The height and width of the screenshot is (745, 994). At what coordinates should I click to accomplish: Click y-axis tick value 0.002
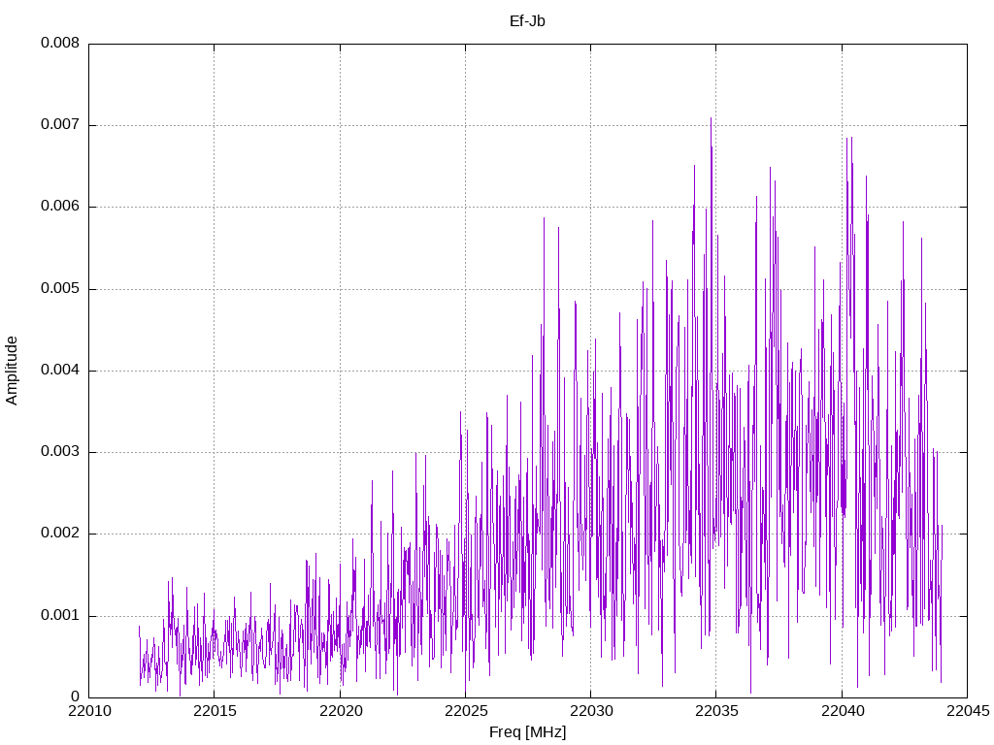coord(60,534)
